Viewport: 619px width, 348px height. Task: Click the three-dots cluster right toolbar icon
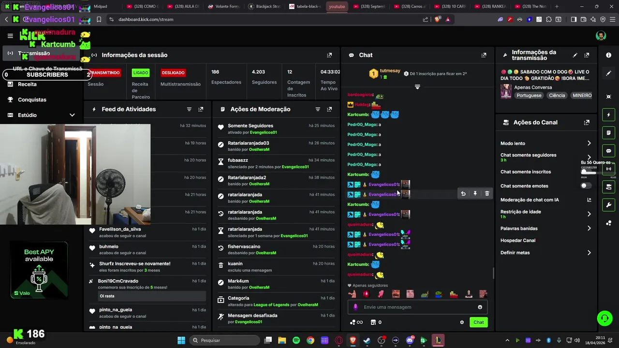pyautogui.click(x=608, y=223)
